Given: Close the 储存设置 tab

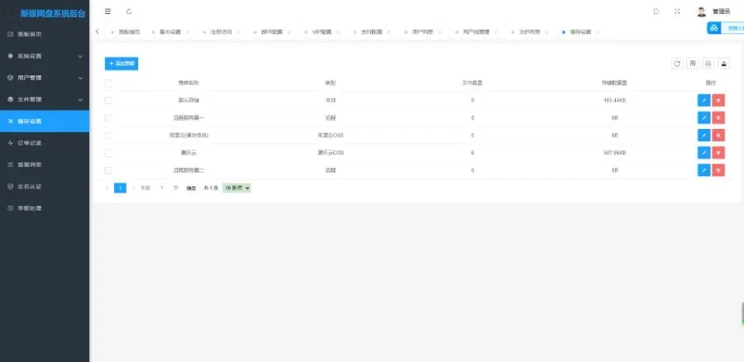Looking at the screenshot, I should (598, 31).
